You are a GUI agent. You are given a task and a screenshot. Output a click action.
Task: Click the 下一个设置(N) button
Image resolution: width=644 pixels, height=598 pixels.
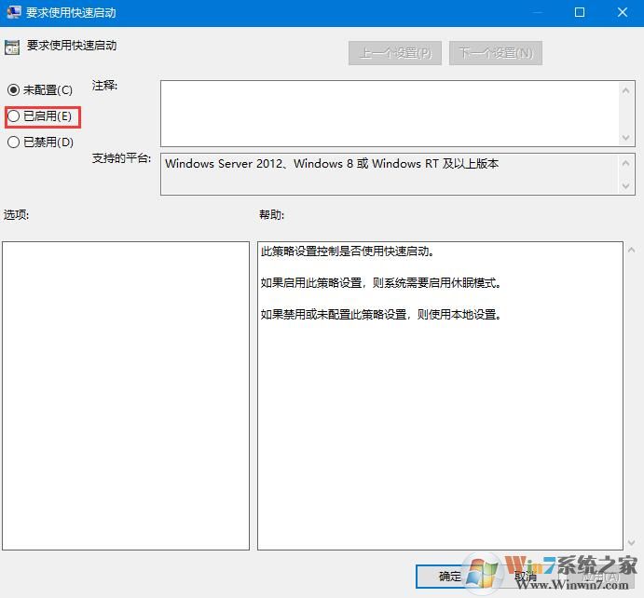coord(495,53)
